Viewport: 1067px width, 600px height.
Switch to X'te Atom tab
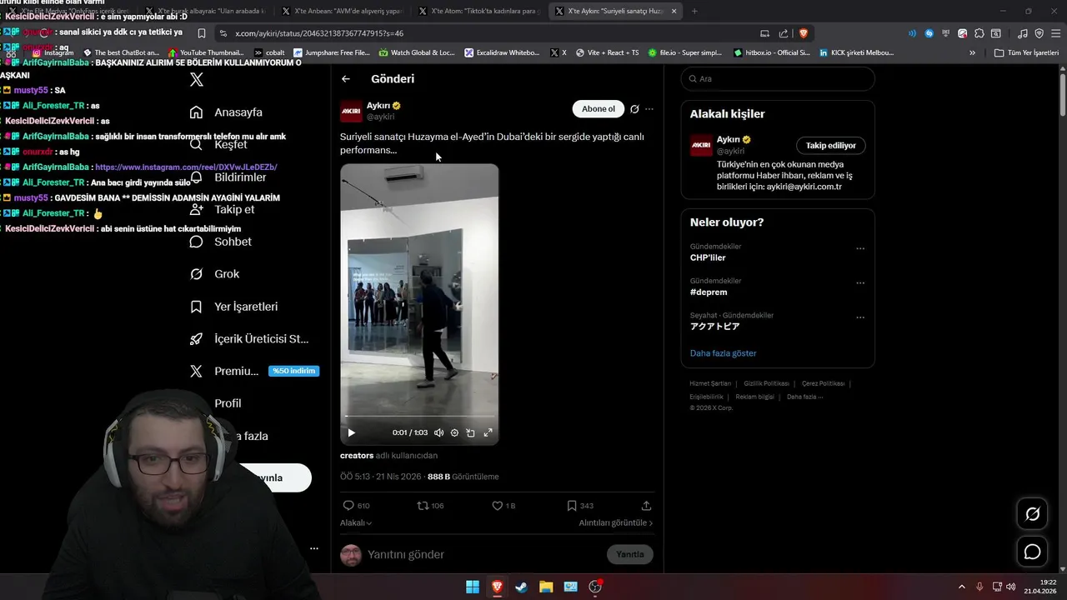click(x=478, y=11)
